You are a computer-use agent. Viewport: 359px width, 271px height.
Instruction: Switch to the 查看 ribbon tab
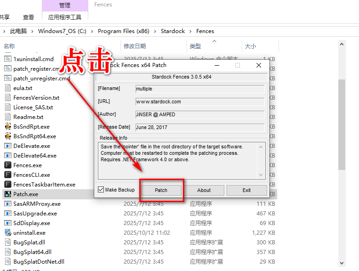28,17
